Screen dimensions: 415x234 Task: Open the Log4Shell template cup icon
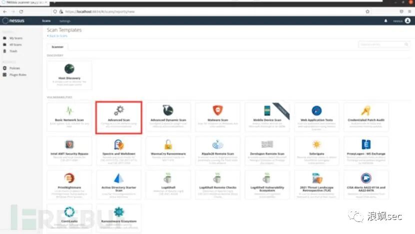point(168,178)
